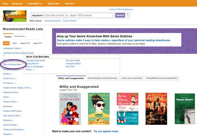Screen dimensions: 197x137
Task: Expand the Horror list
Action: point(7,97)
